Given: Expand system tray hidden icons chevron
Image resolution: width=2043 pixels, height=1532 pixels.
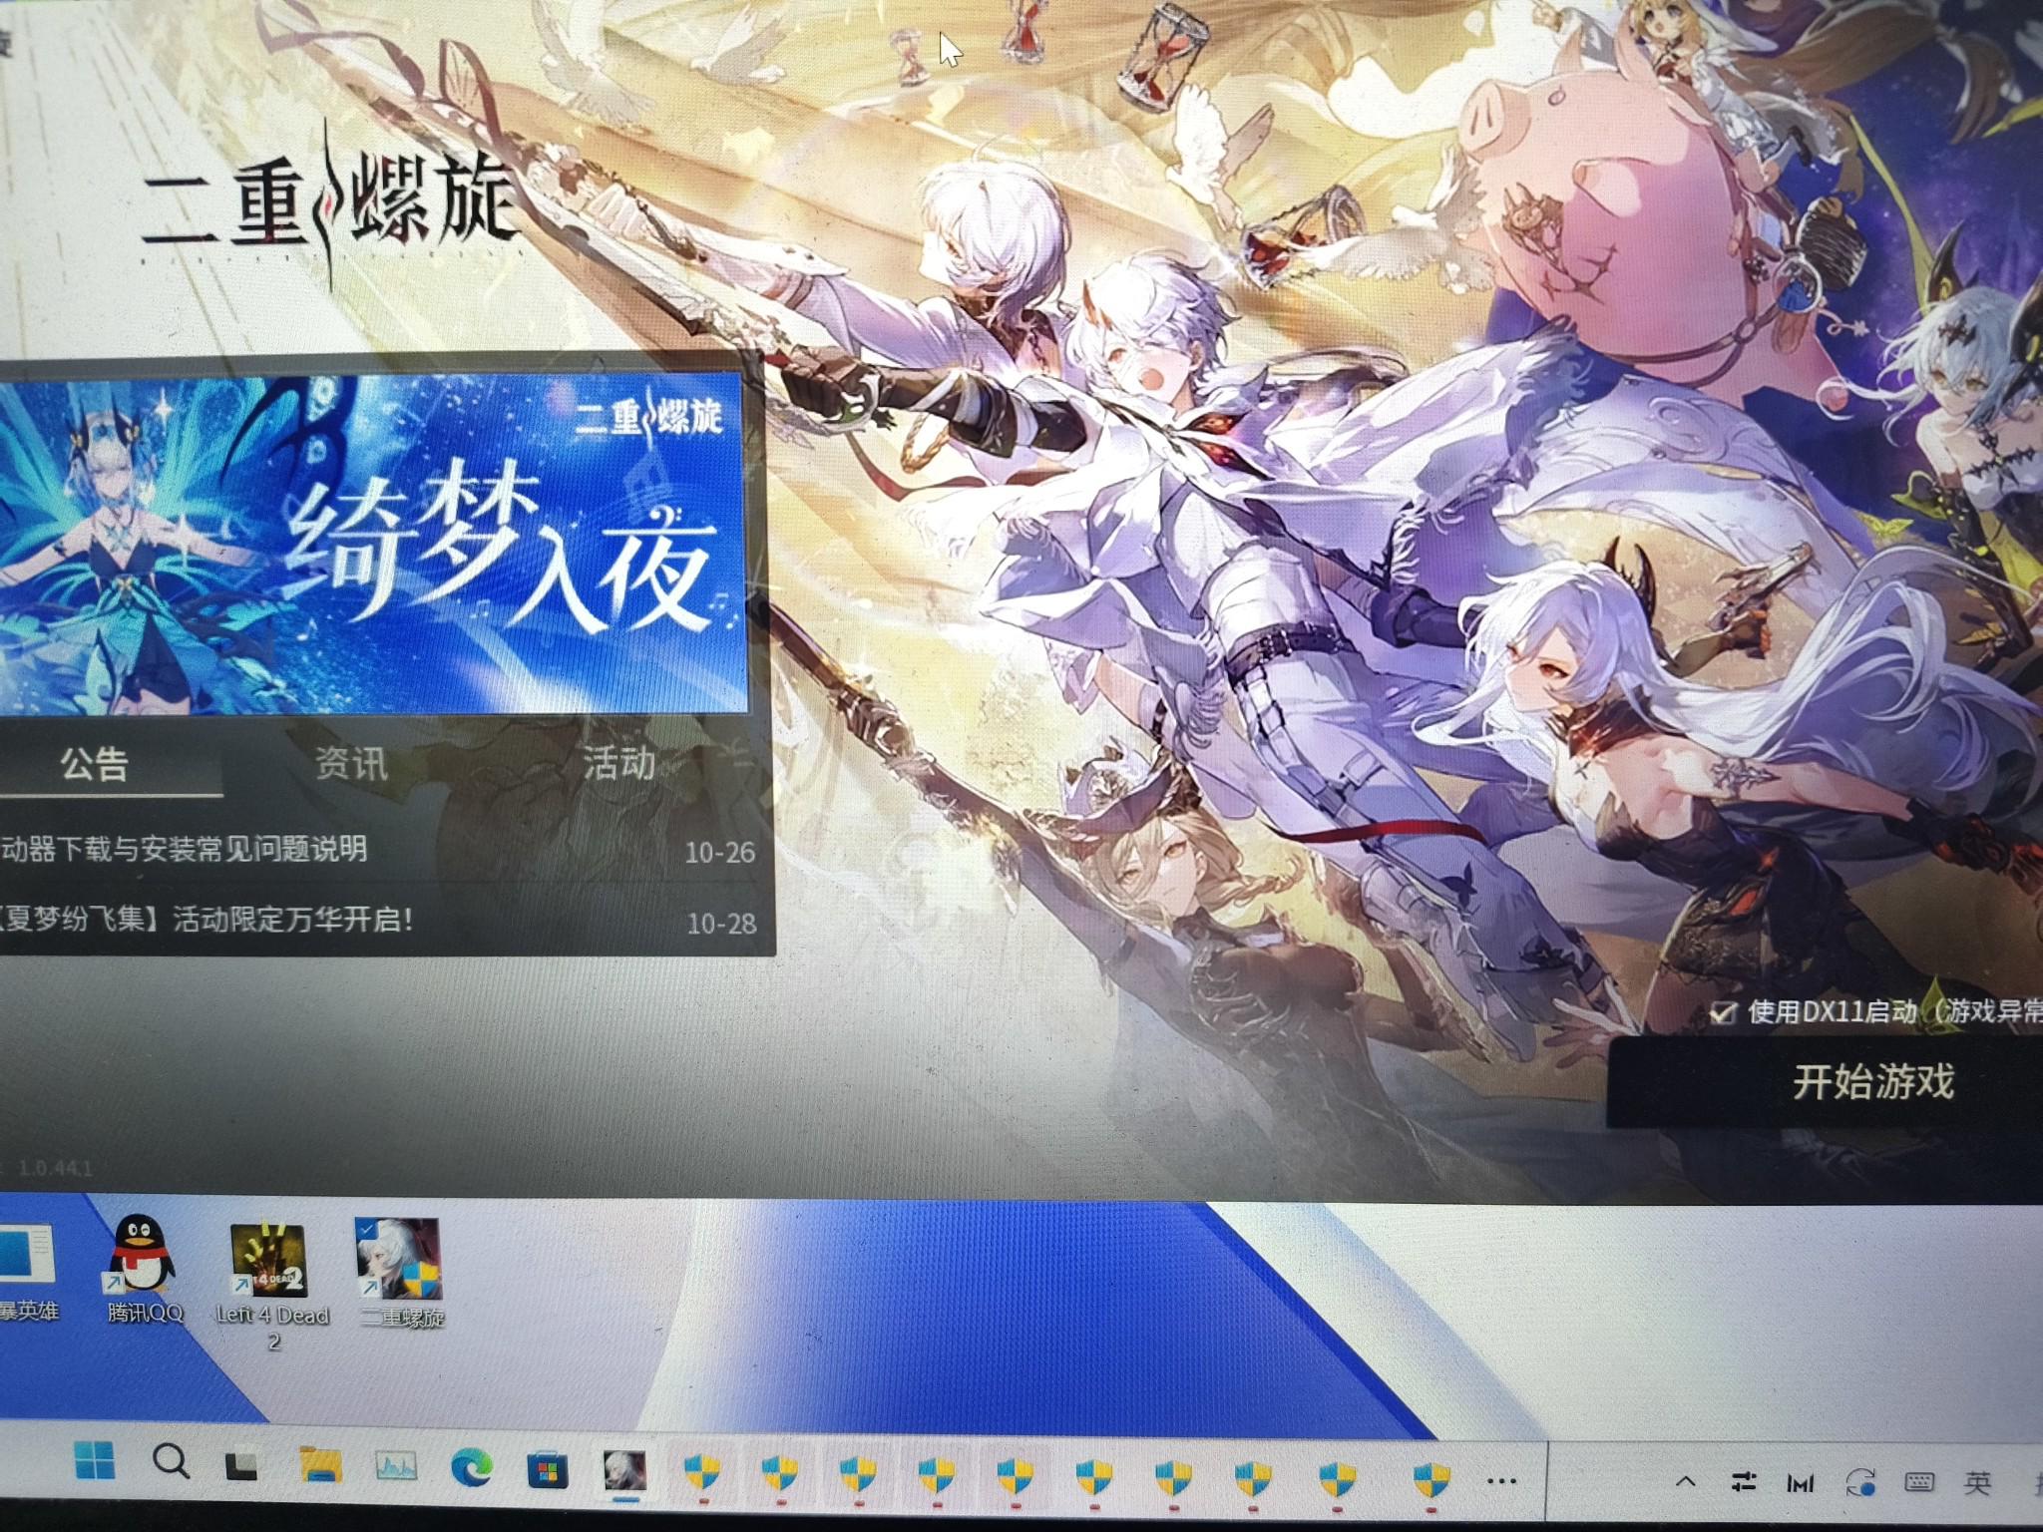Looking at the screenshot, I should 1686,1481.
